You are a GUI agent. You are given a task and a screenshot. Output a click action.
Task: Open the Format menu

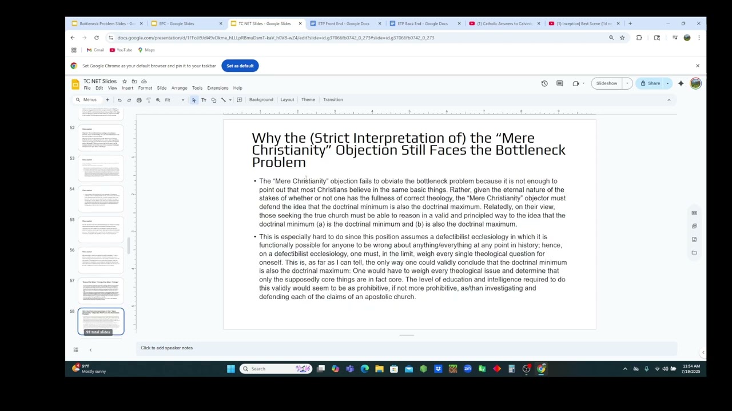click(145, 88)
